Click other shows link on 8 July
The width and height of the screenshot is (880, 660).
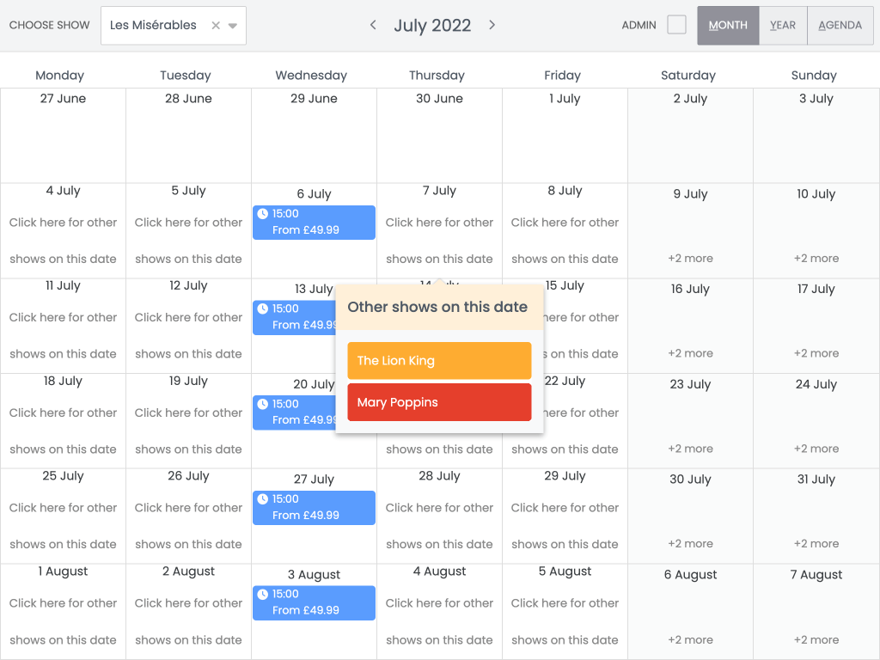(x=565, y=241)
